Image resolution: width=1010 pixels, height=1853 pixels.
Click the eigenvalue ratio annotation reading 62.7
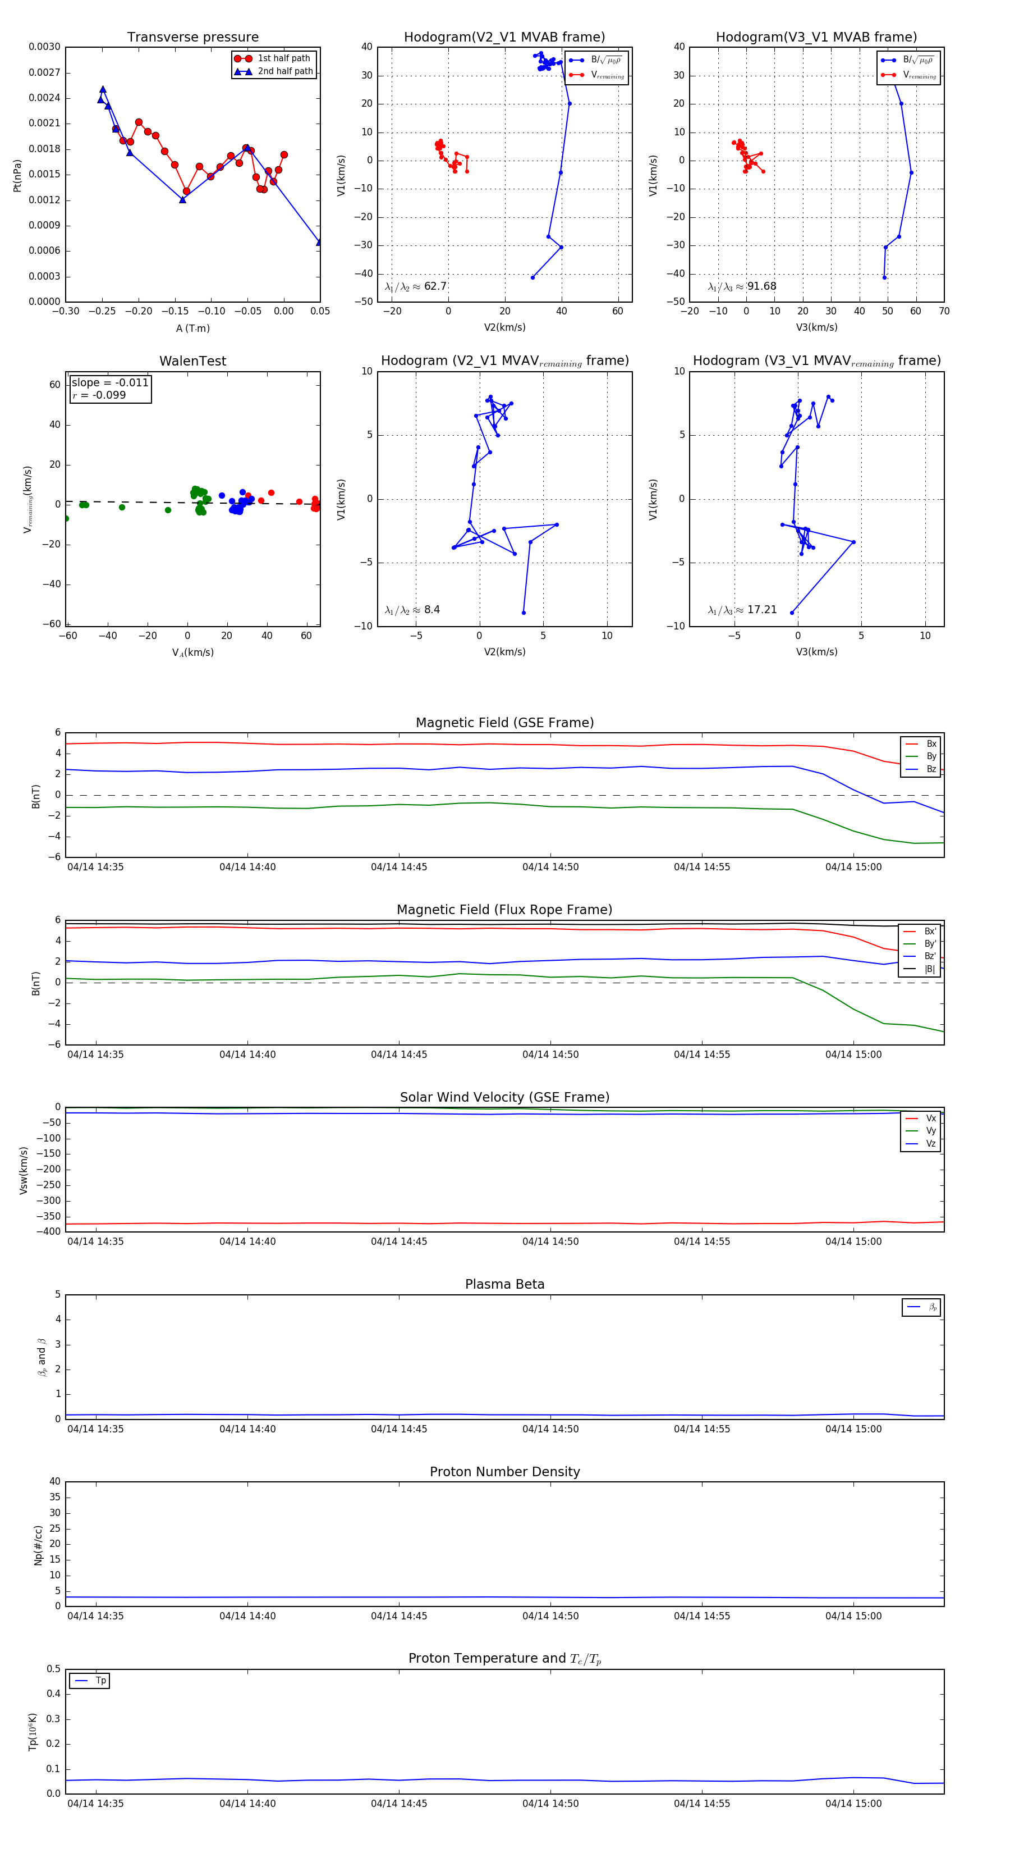[x=415, y=286]
